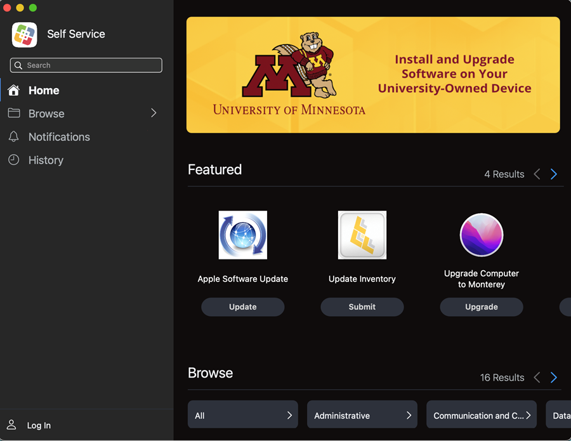Click the Self Service title text
The height and width of the screenshot is (441, 571).
coord(76,34)
